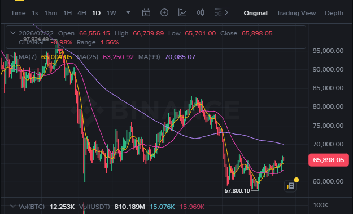Image resolution: width=353 pixels, height=214 pixels.
Task: Click the 95,000.00 price axis label
Action: tap(328, 51)
